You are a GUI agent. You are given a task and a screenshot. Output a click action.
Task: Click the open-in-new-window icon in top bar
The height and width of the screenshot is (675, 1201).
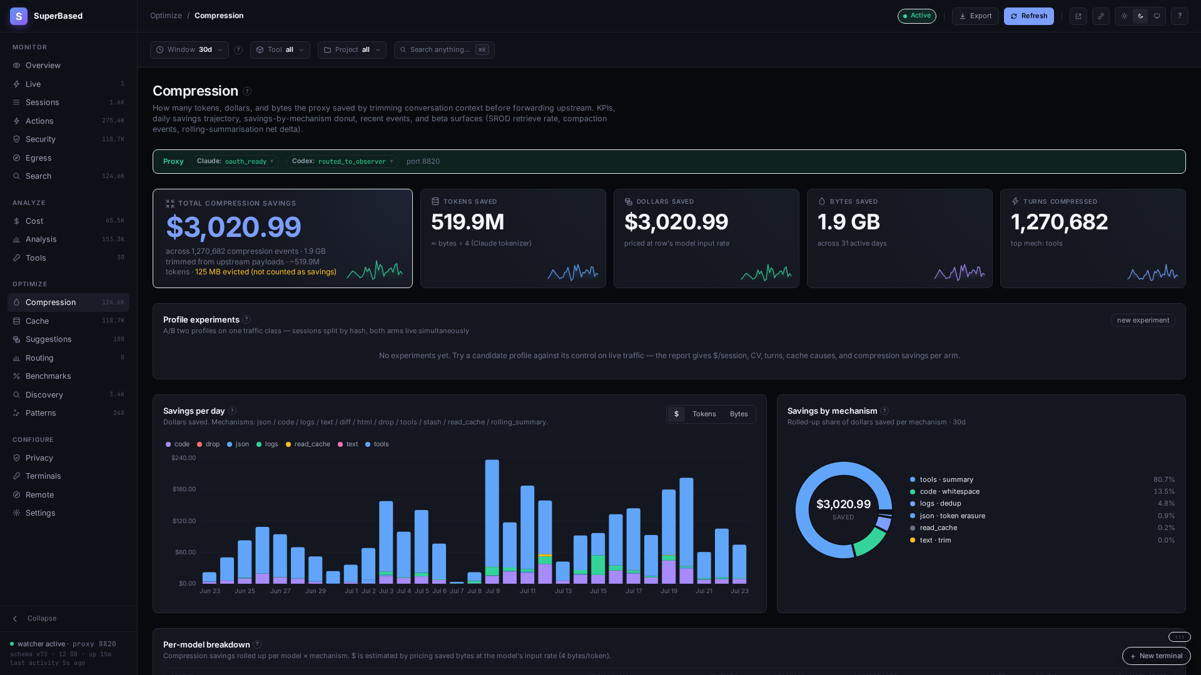pos(1078,16)
